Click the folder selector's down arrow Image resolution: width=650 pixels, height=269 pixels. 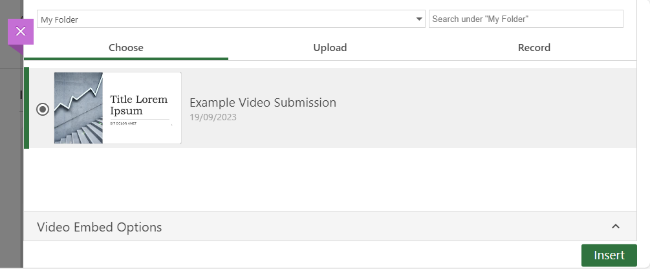click(419, 19)
